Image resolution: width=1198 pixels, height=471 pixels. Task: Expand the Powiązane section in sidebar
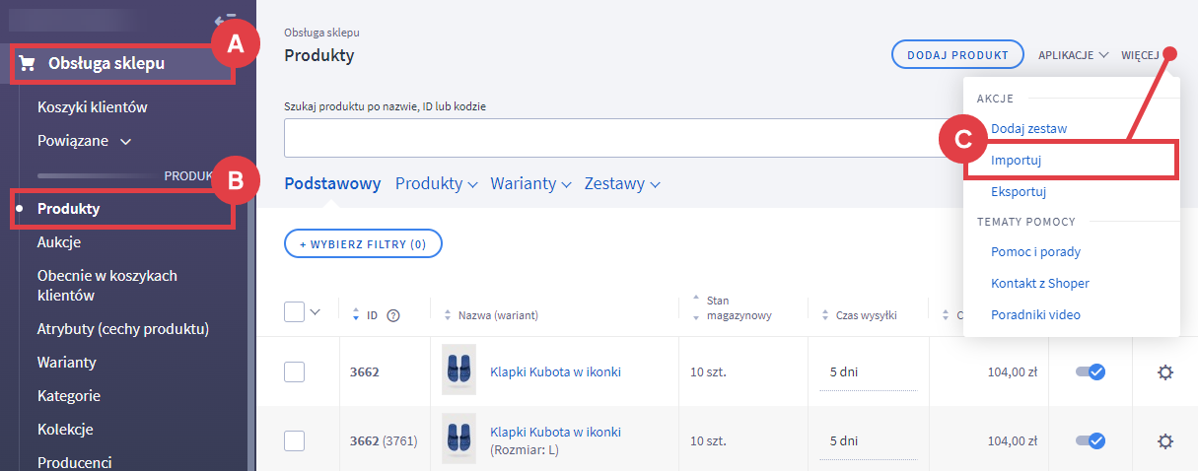[85, 141]
